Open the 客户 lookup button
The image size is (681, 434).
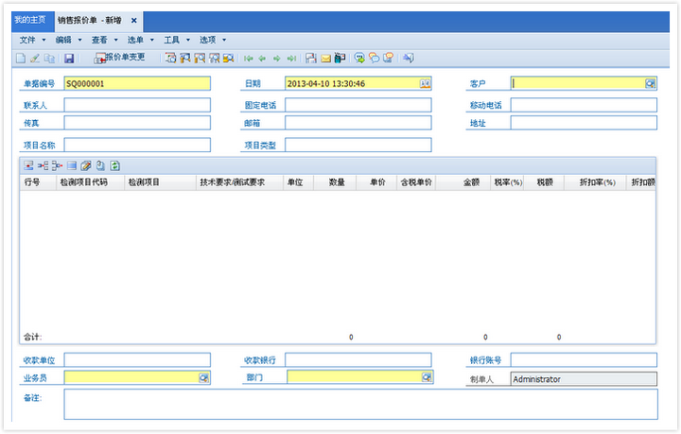pos(650,83)
